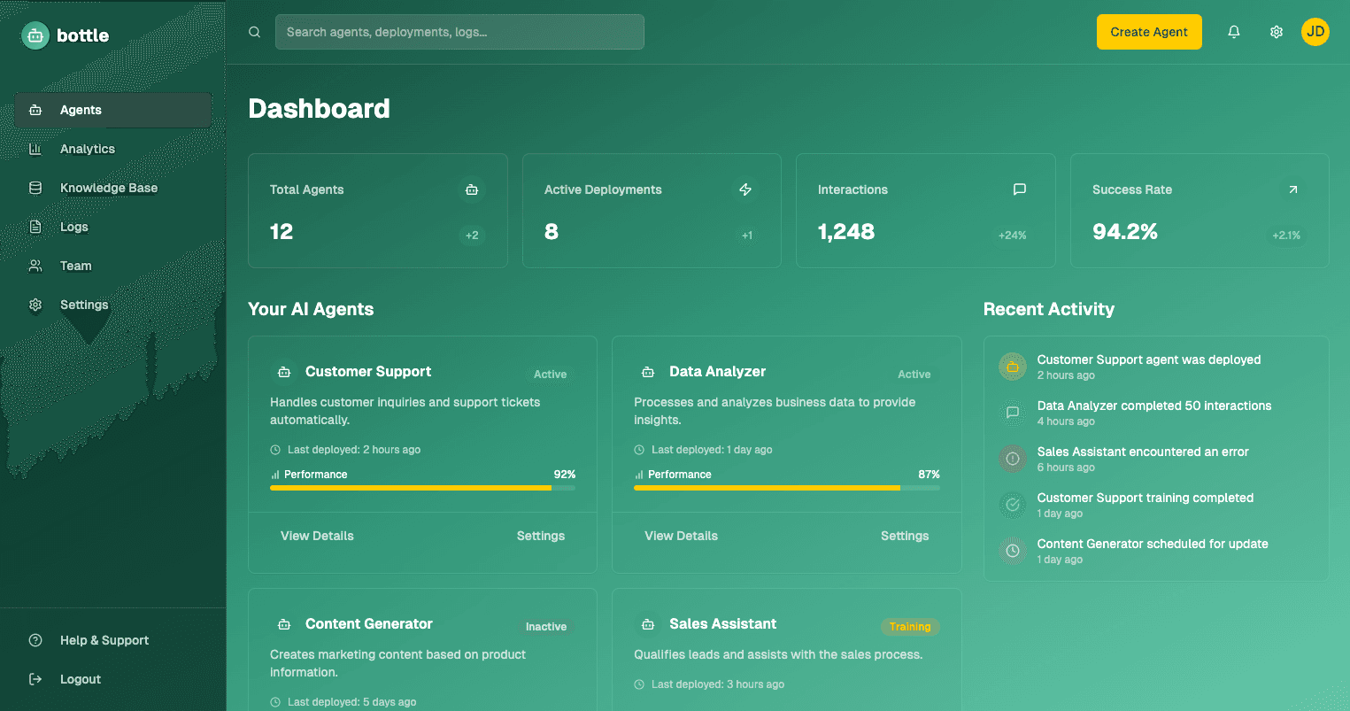Click the Data Analyzer Active status badge
This screenshot has width=1350, height=711.
click(x=914, y=375)
